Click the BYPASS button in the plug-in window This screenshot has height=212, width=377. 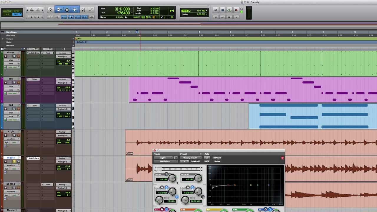coord(217,158)
